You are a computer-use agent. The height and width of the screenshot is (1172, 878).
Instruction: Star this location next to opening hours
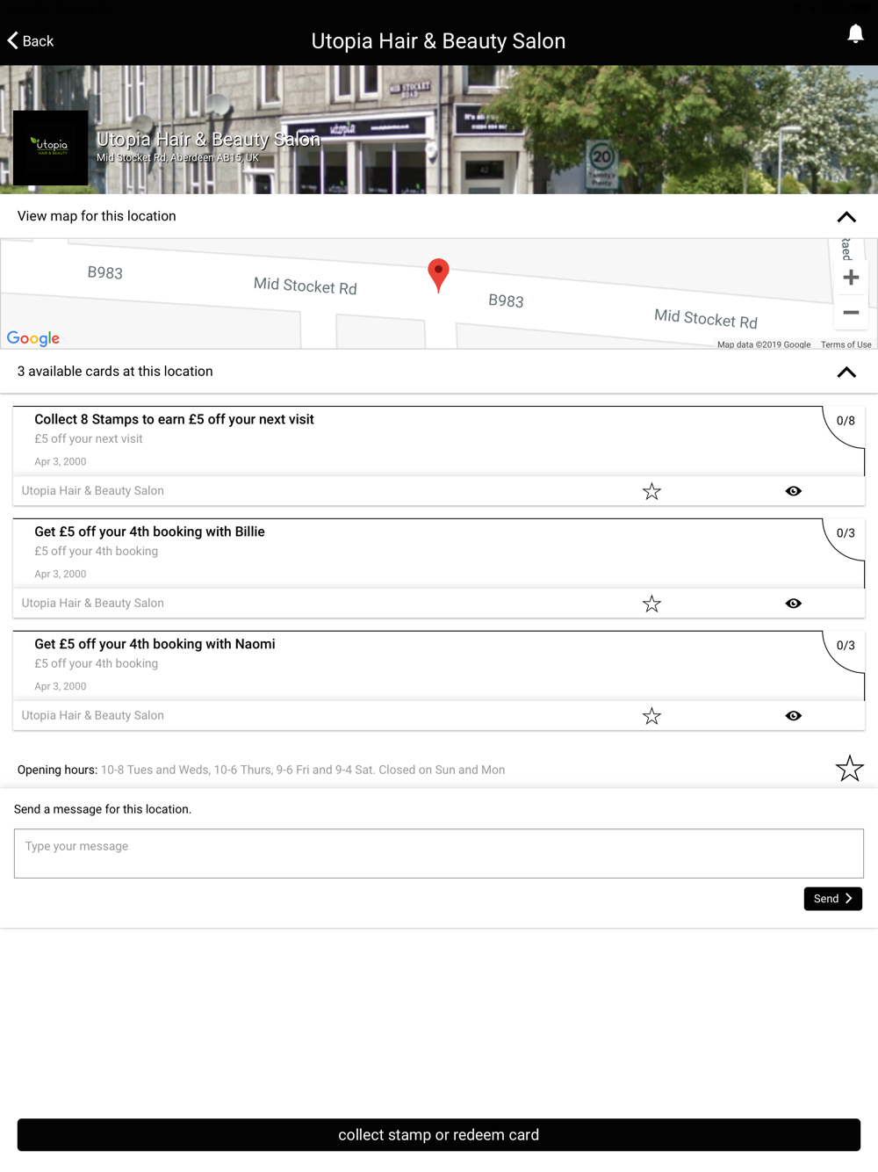coord(850,769)
